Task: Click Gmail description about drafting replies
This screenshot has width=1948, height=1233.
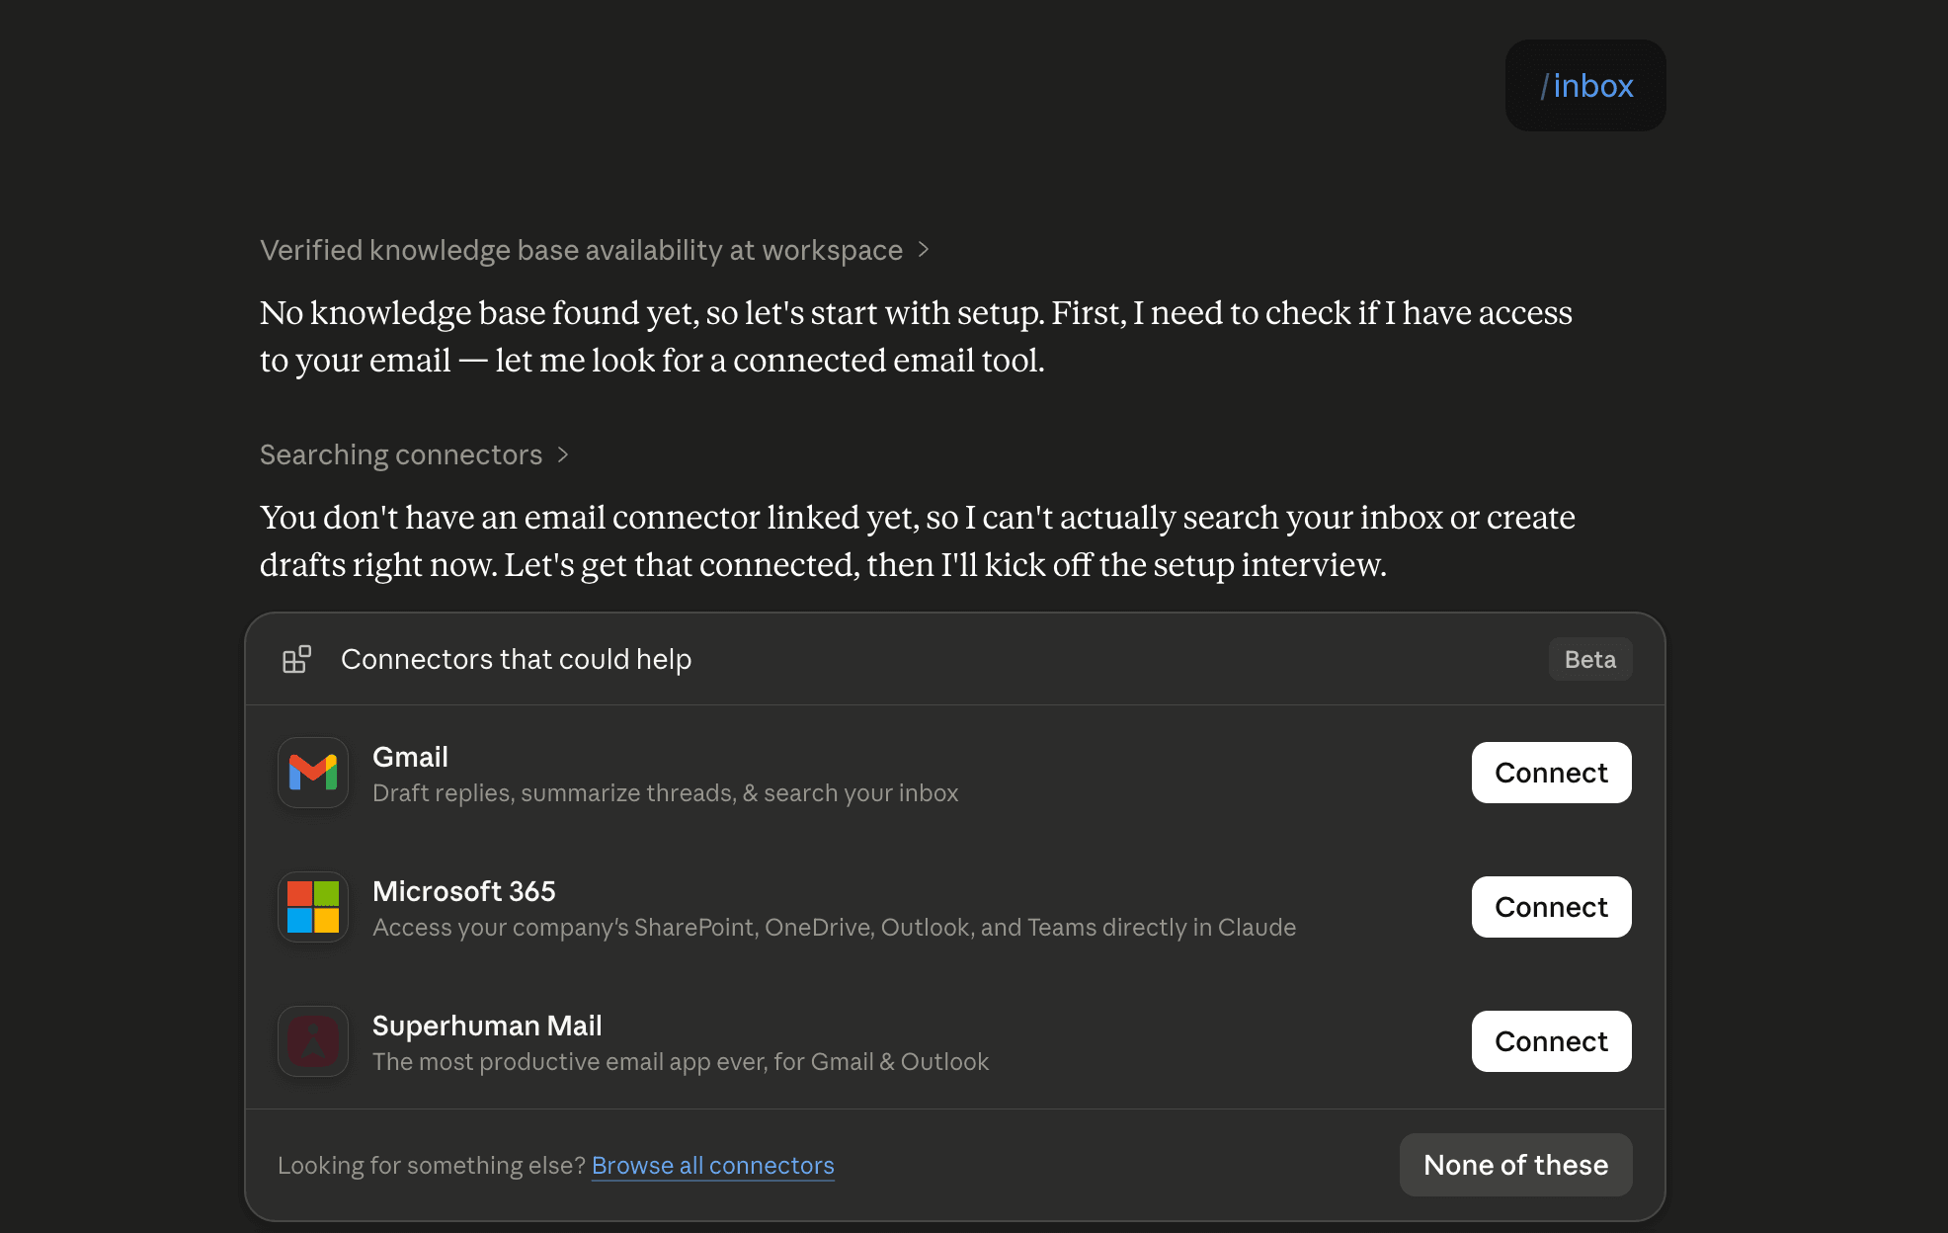Action: [666, 793]
